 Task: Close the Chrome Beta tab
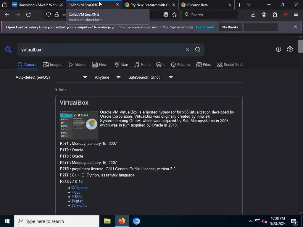pyautogui.click(x=230, y=5)
